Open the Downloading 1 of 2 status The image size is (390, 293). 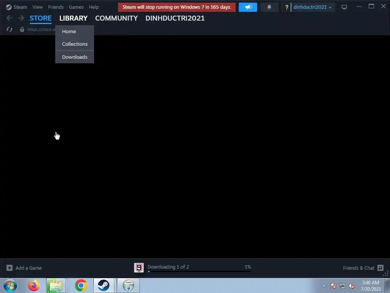click(x=168, y=267)
